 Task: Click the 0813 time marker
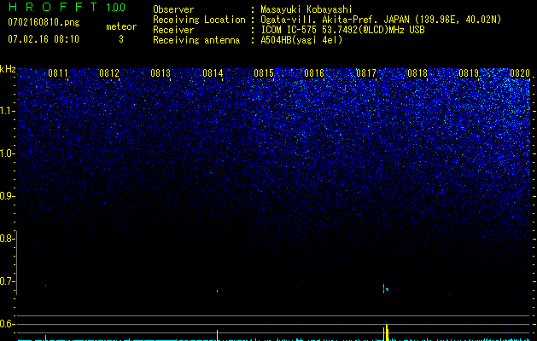[161, 73]
